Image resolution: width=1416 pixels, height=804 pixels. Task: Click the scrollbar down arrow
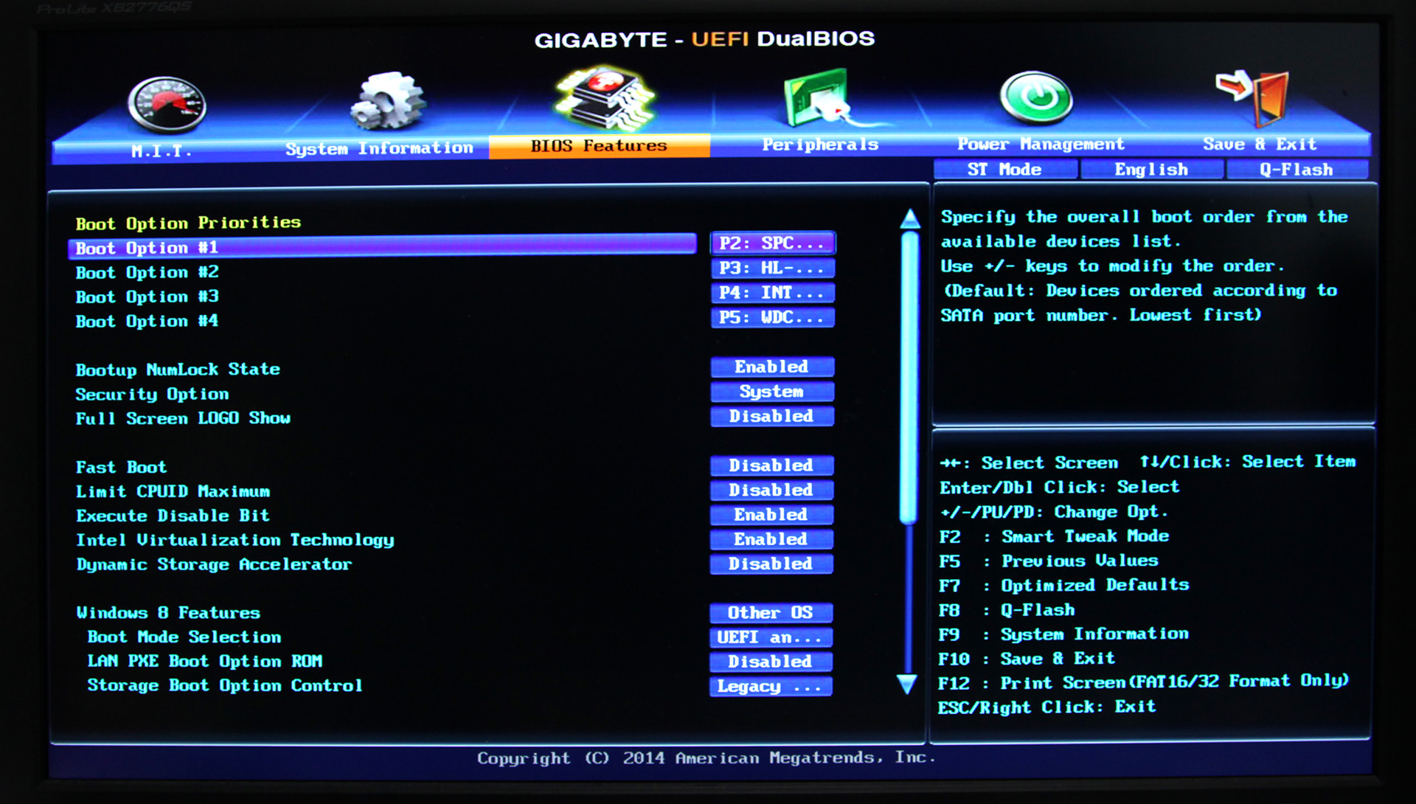(907, 685)
